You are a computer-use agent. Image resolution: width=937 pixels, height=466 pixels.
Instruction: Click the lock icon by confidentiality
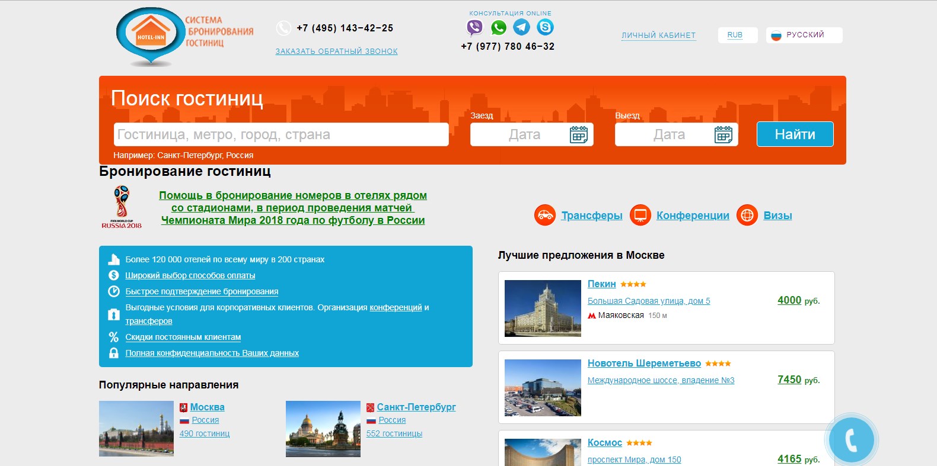[114, 353]
